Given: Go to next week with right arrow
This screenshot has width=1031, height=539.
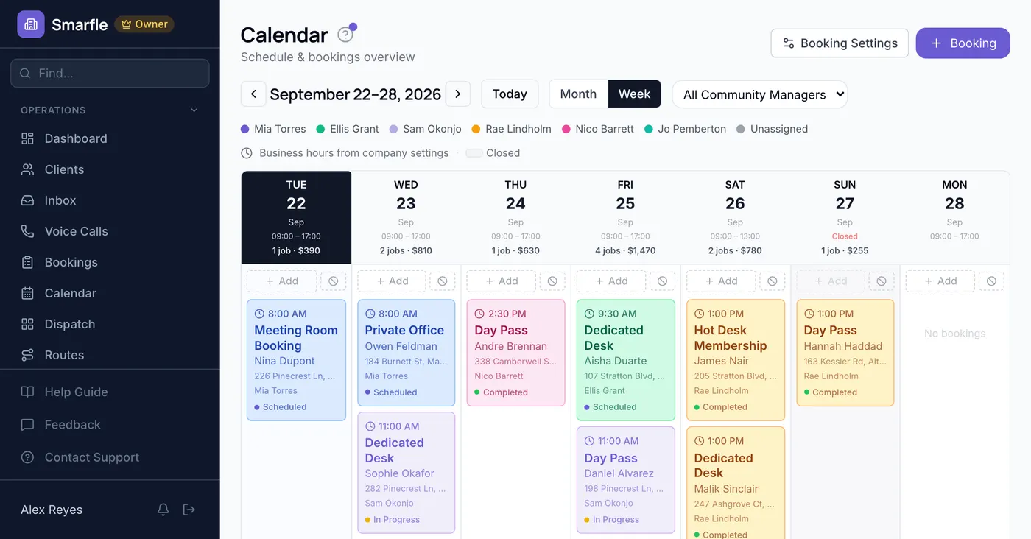Looking at the screenshot, I should tap(458, 94).
